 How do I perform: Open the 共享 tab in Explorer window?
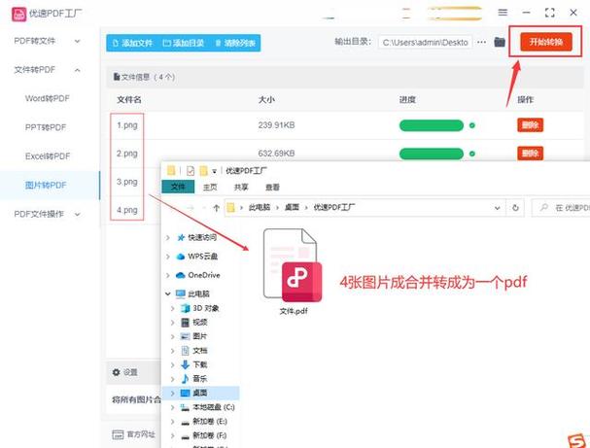tap(241, 187)
